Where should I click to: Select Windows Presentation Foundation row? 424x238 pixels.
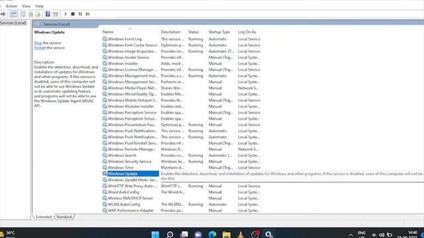181,125
